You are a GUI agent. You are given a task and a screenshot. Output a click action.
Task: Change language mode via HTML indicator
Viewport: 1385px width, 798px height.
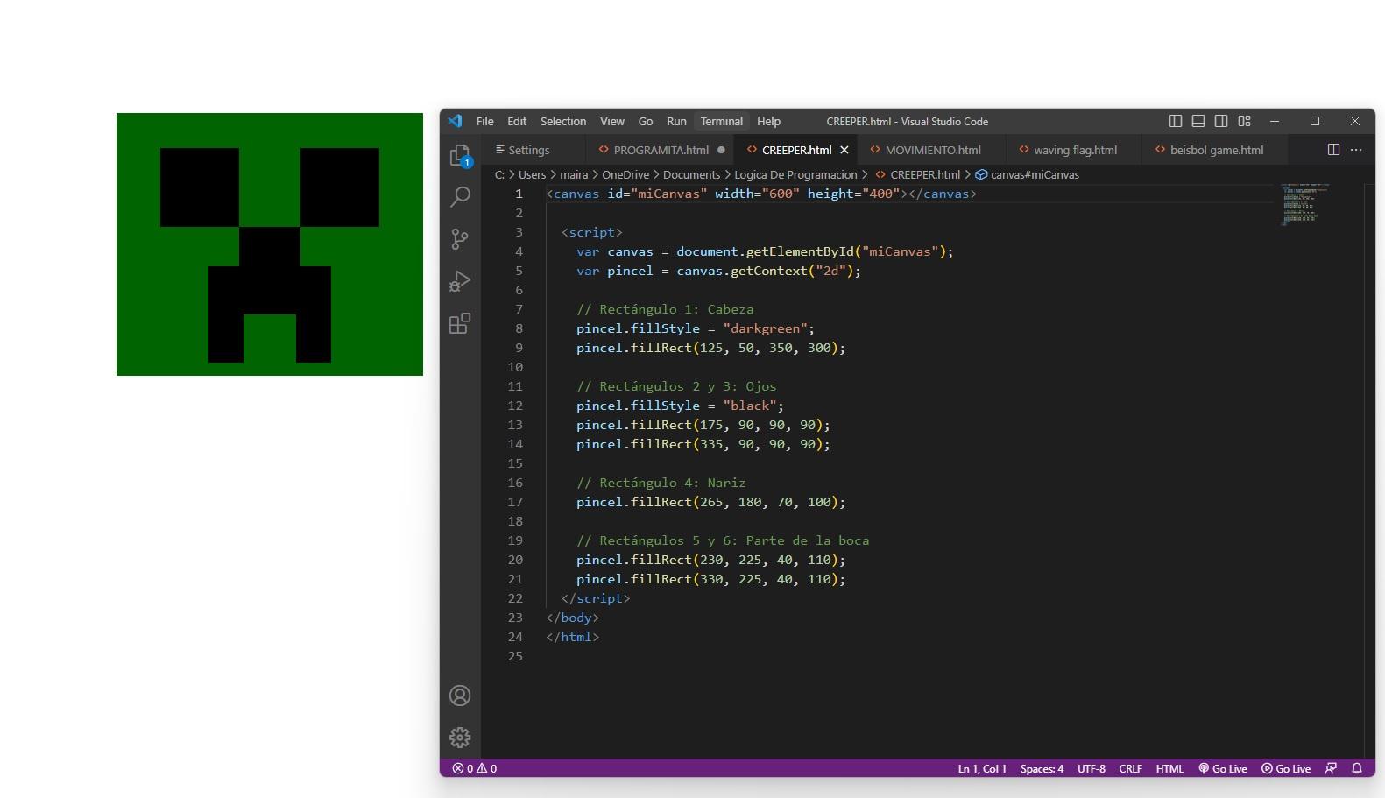tap(1169, 768)
